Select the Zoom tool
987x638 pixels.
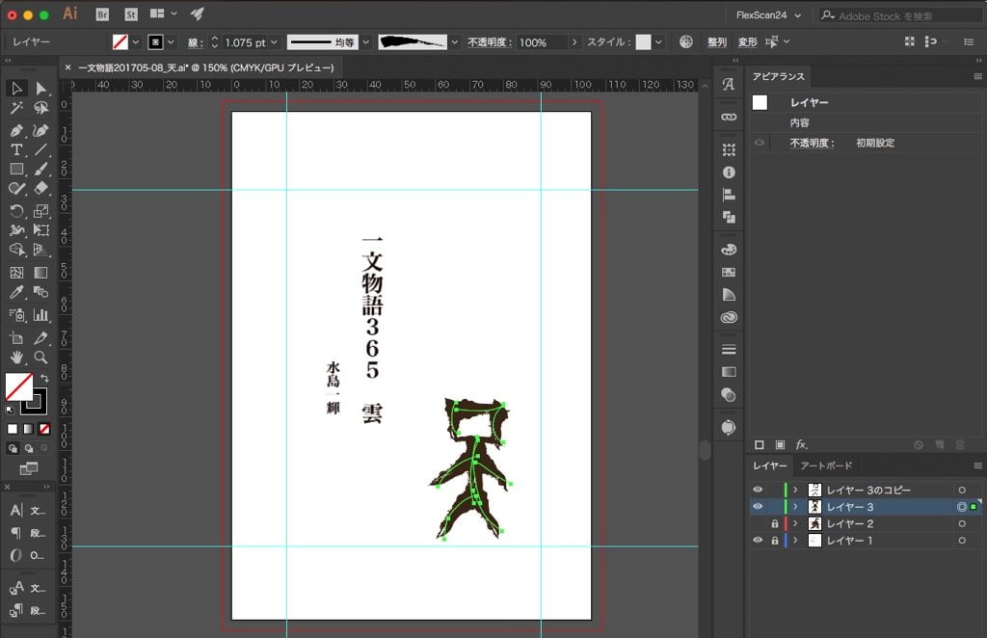coord(40,358)
